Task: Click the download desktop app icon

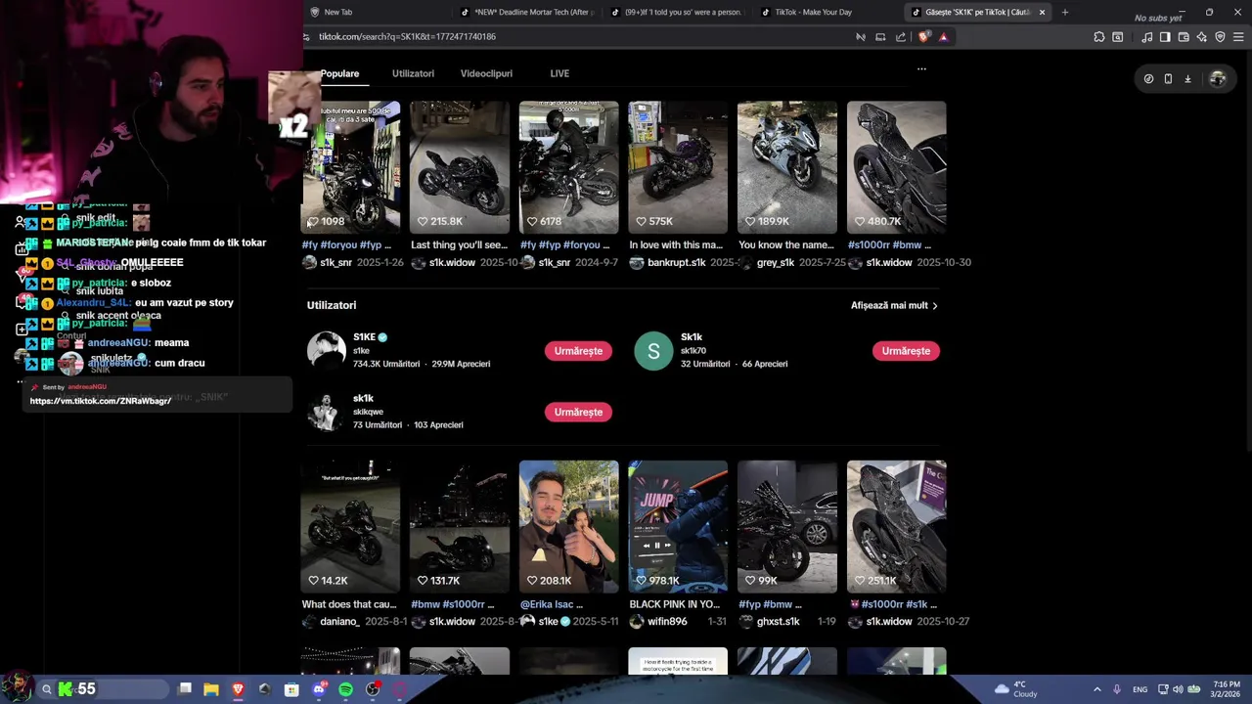Action: coord(1187,79)
